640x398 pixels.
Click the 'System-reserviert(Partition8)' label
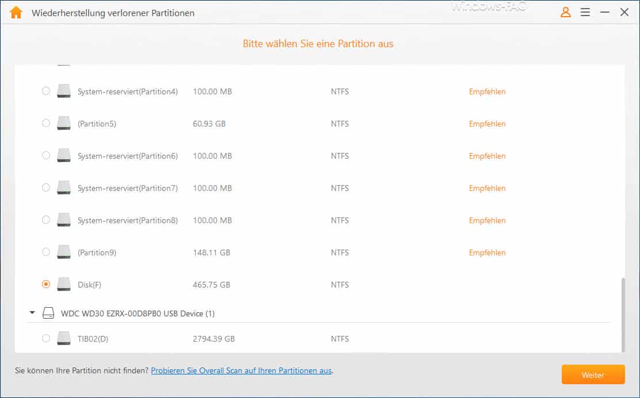tap(128, 220)
